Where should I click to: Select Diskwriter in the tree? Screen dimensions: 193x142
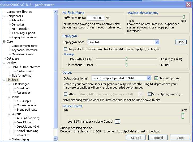(18, 24)
